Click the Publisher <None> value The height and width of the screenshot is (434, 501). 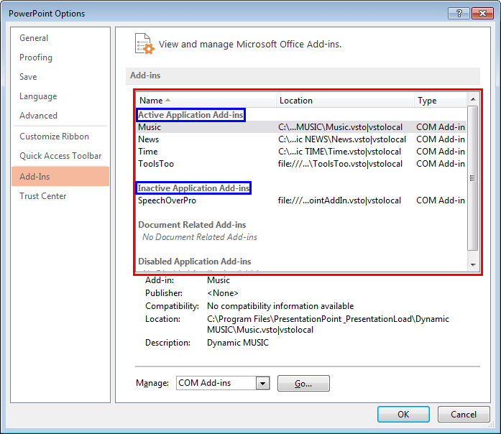point(223,293)
